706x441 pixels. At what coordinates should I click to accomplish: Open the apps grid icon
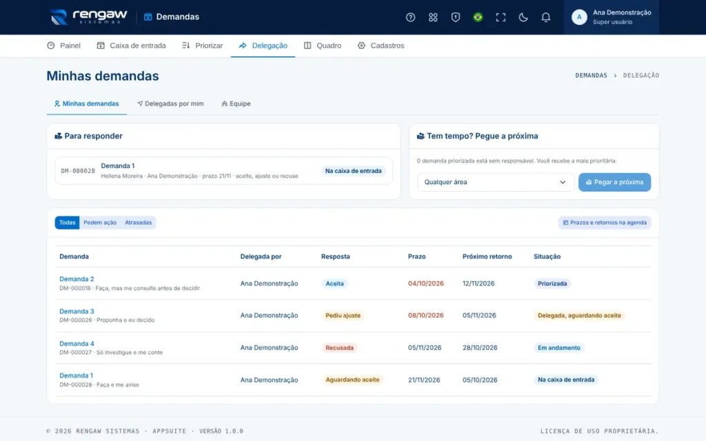(433, 17)
